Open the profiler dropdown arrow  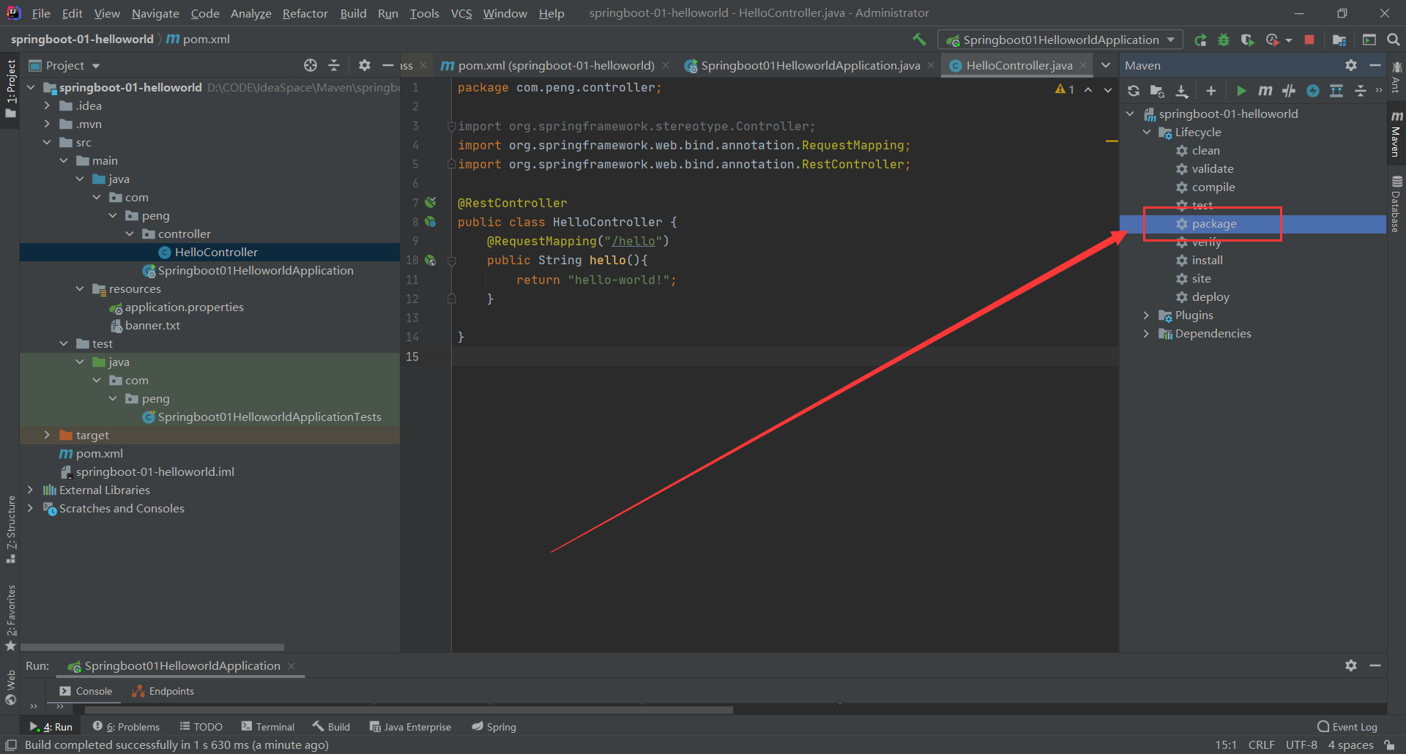tap(1289, 40)
